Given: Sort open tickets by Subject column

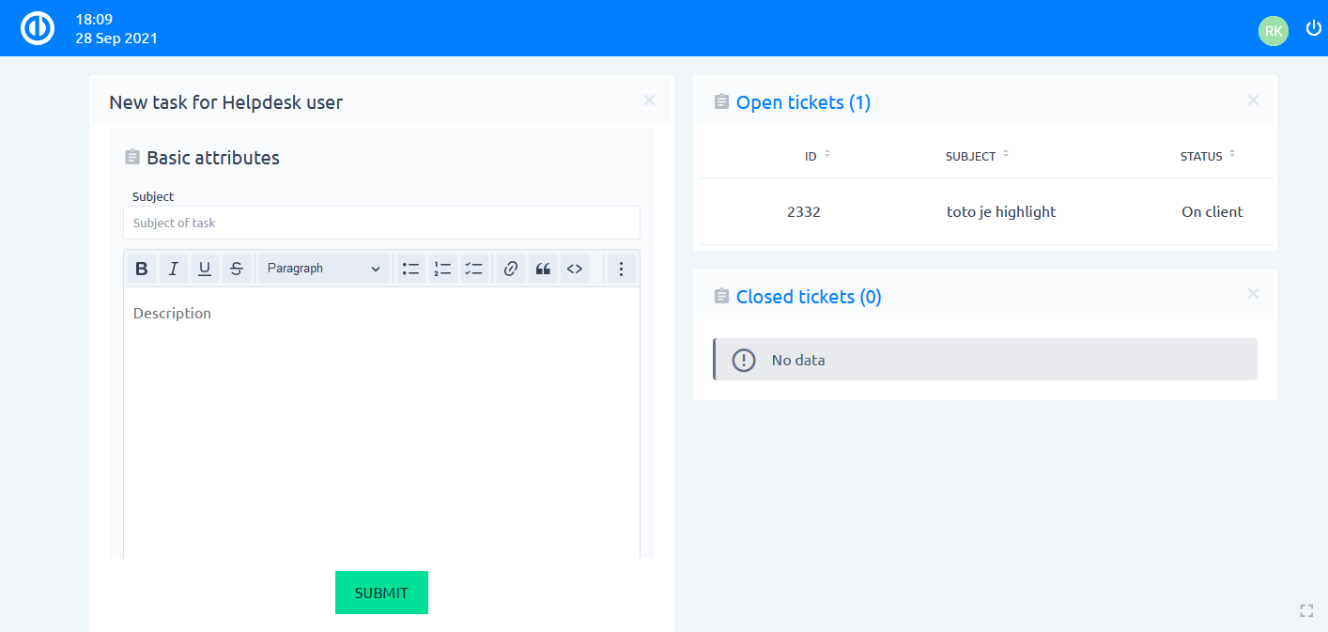Looking at the screenshot, I should click(x=977, y=156).
